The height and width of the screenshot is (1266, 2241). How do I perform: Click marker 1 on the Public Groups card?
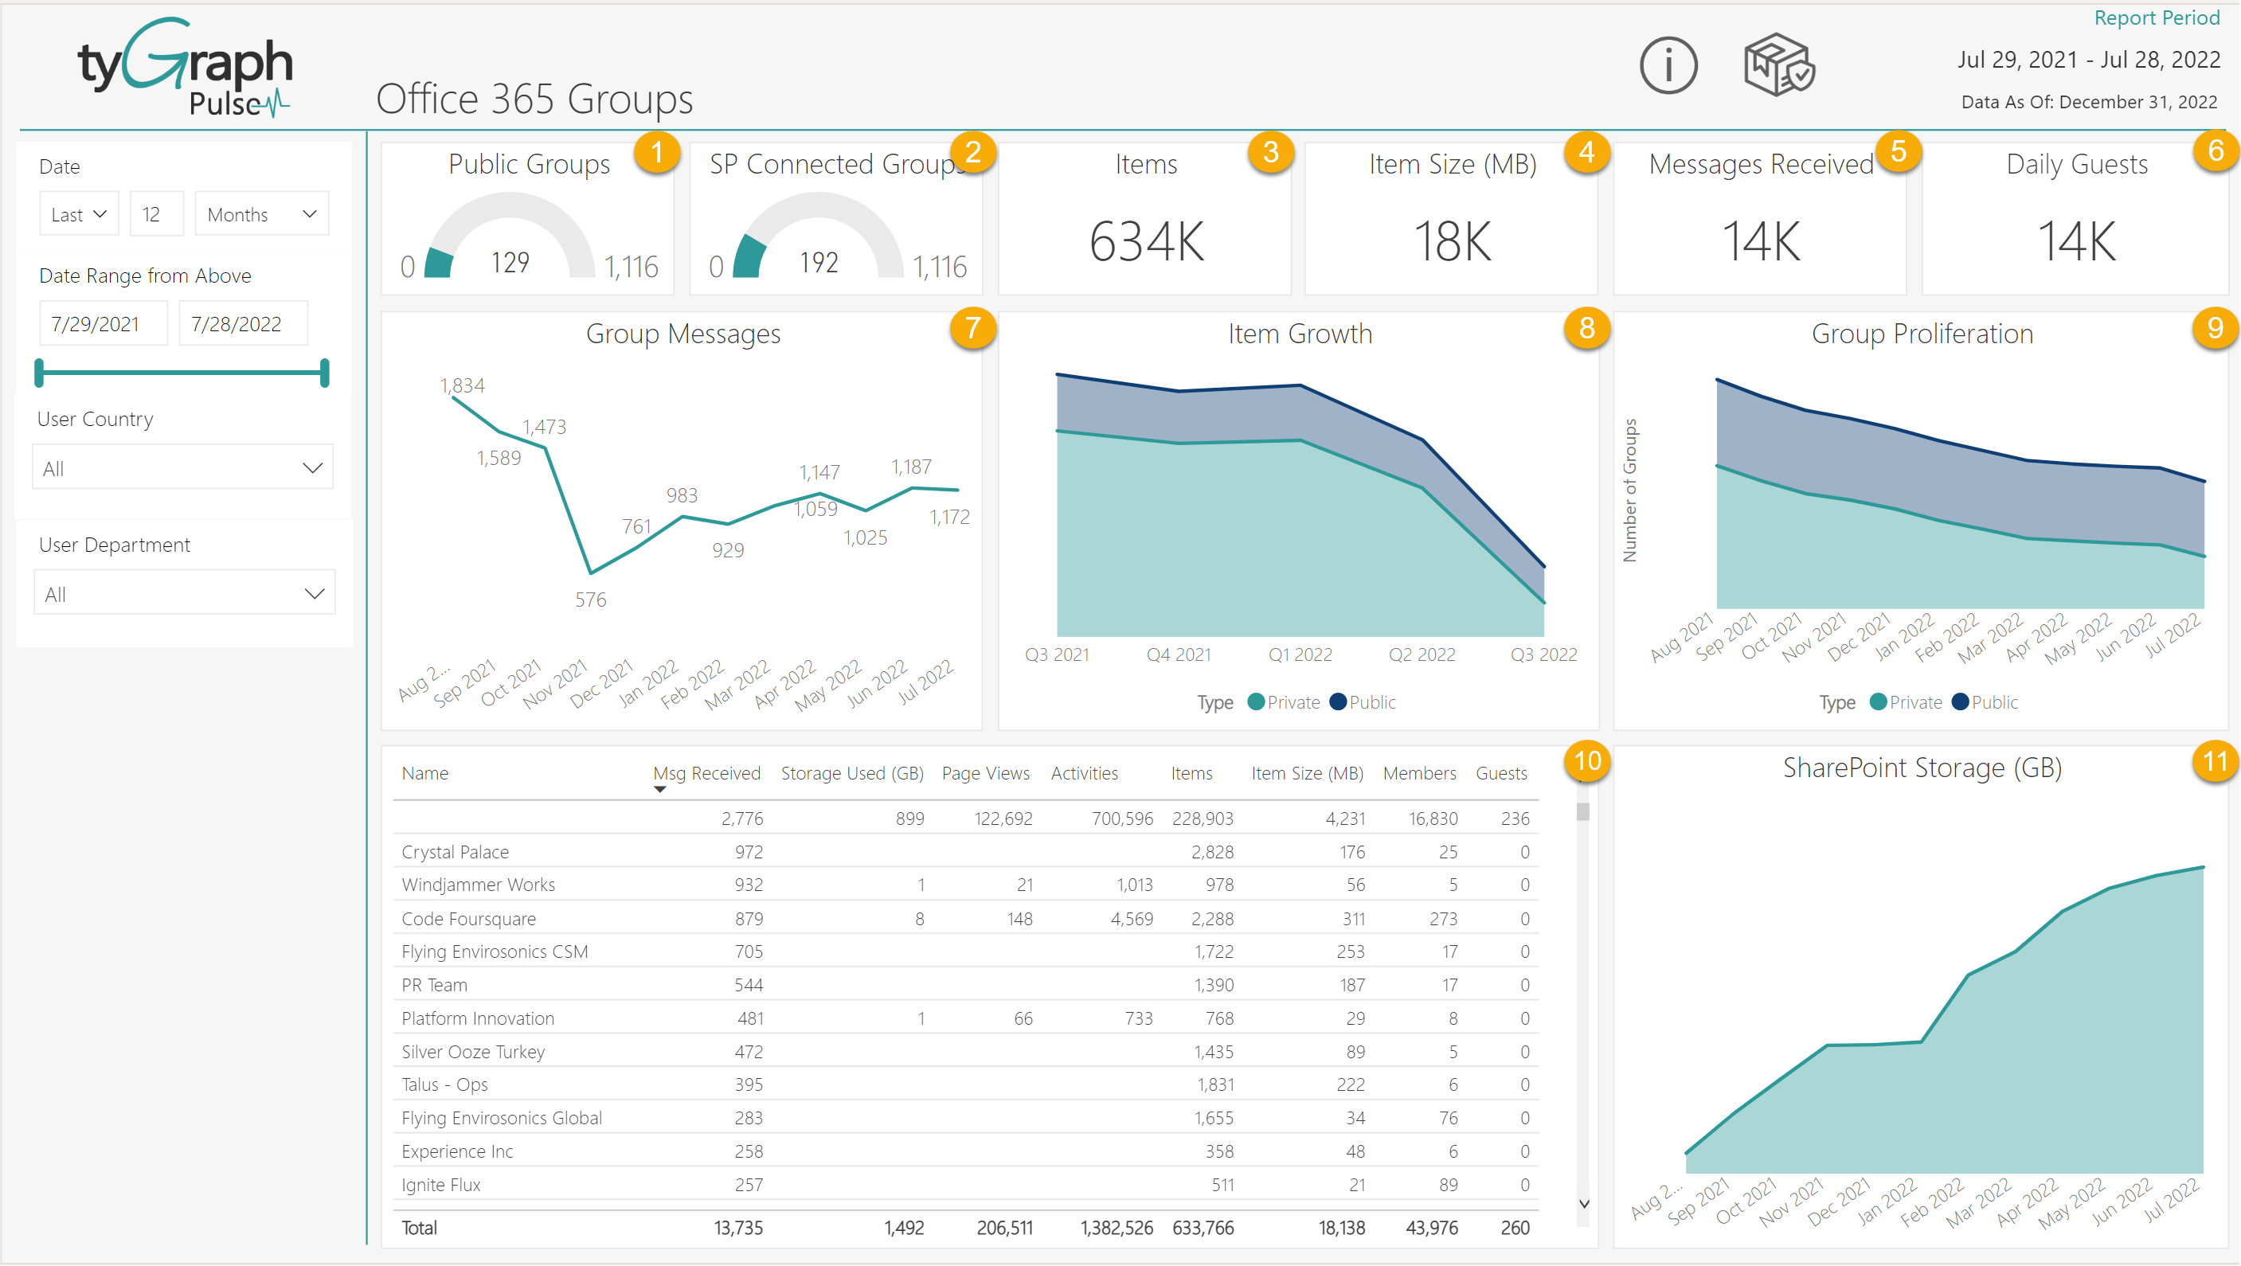[659, 152]
